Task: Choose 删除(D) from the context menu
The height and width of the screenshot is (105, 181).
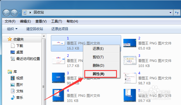Action: pyautogui.click(x=98, y=66)
